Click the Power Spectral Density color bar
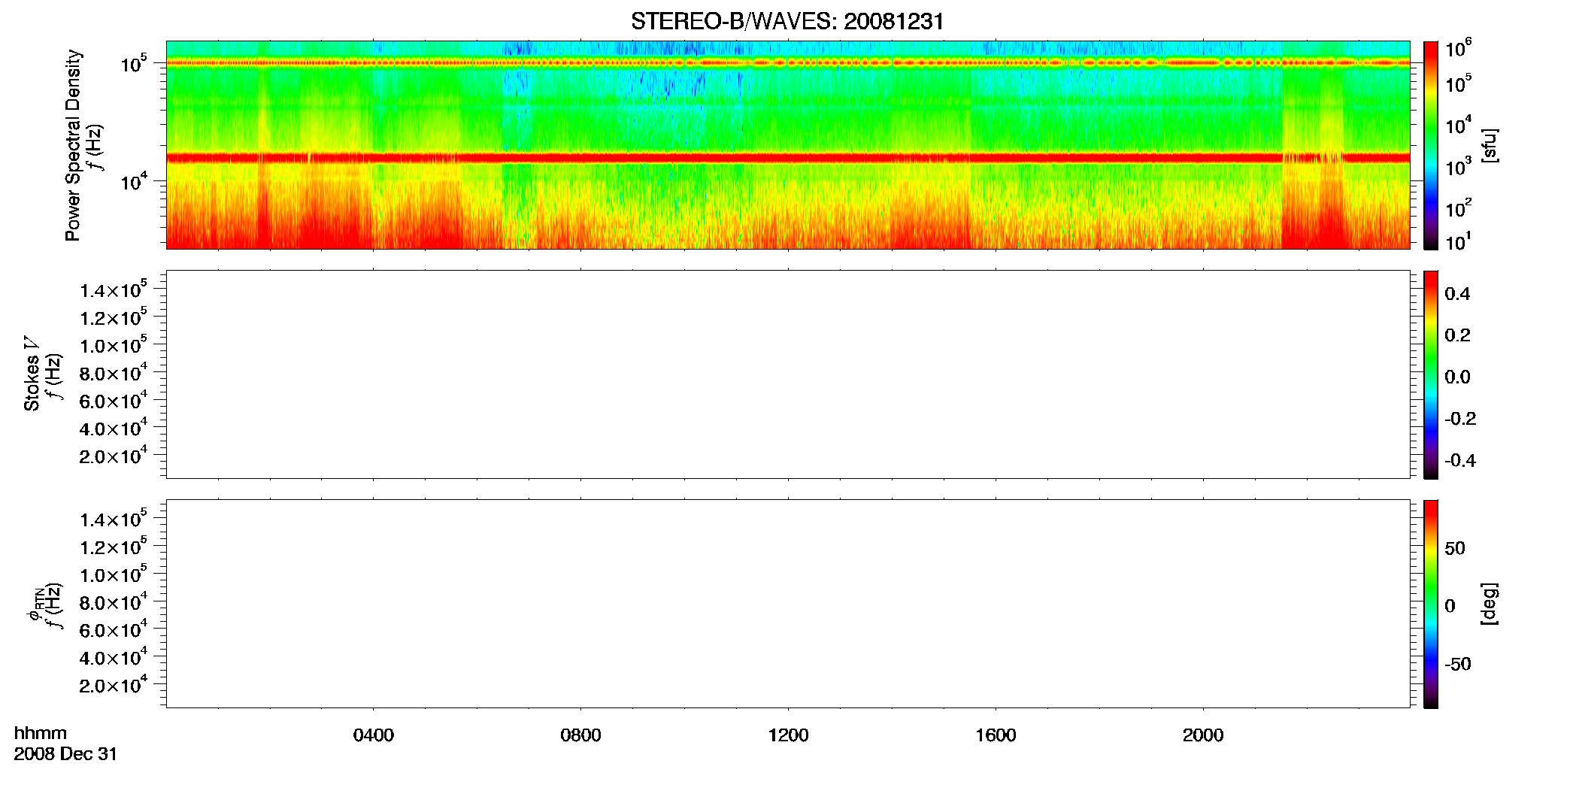The height and width of the screenshot is (812, 1576). pos(1431,145)
